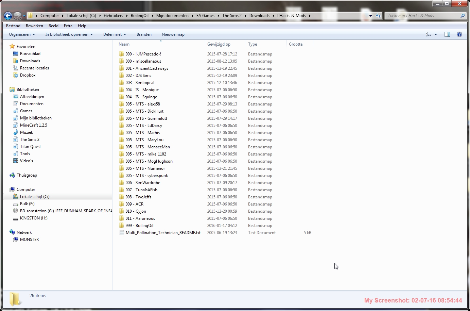Open the Extra menu
Screen dimensions: 470x311
[68, 26]
